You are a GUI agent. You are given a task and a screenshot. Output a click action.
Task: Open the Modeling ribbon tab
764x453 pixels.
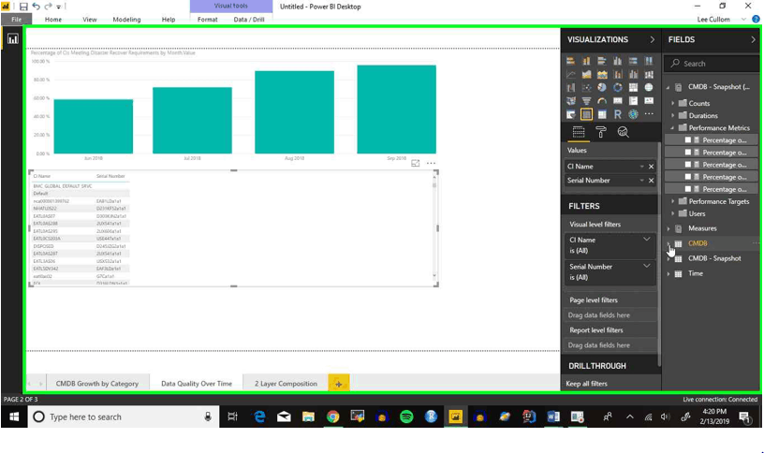[x=126, y=20]
